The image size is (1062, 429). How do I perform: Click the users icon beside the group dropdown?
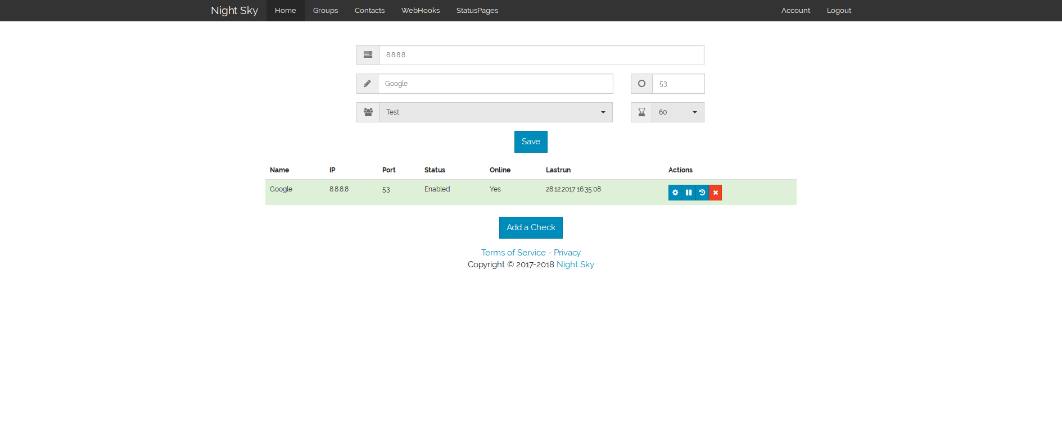[x=368, y=112]
